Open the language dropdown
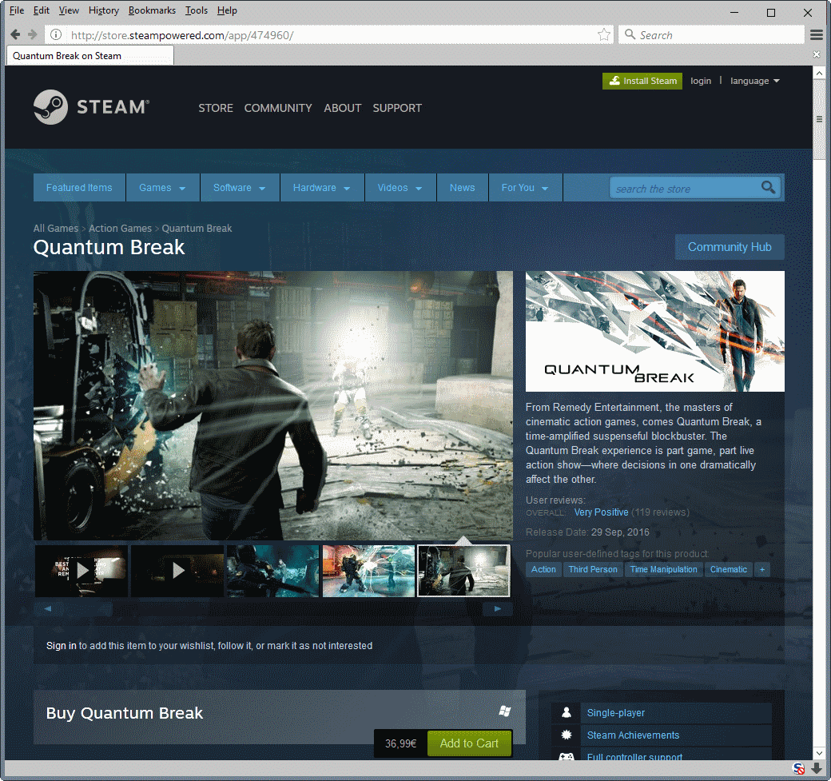Screen dimensions: 831x781 click(754, 81)
